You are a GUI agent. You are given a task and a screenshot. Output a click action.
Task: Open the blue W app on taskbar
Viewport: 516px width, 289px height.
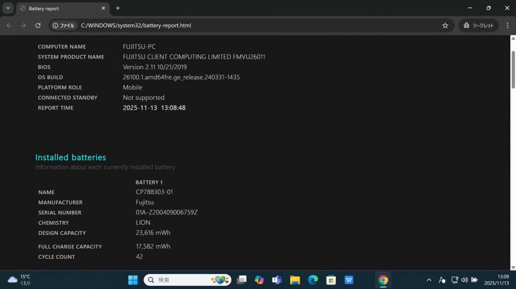[x=349, y=280]
